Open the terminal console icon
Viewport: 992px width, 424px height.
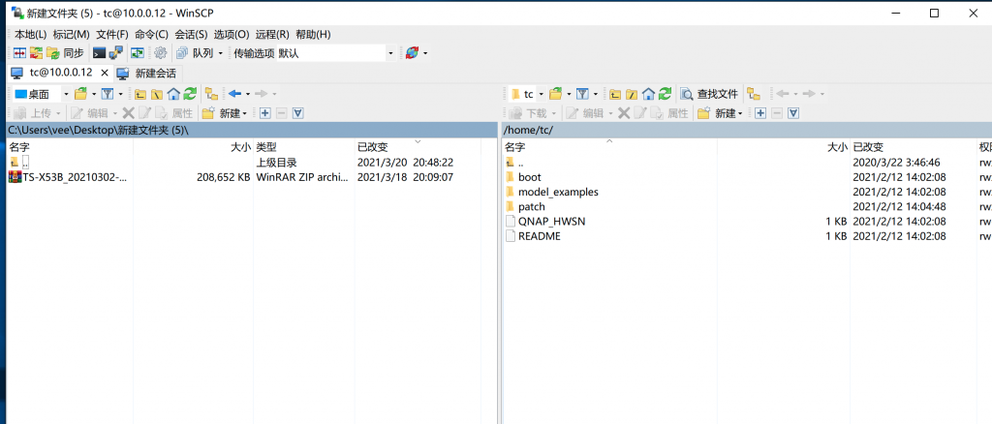[x=100, y=53]
